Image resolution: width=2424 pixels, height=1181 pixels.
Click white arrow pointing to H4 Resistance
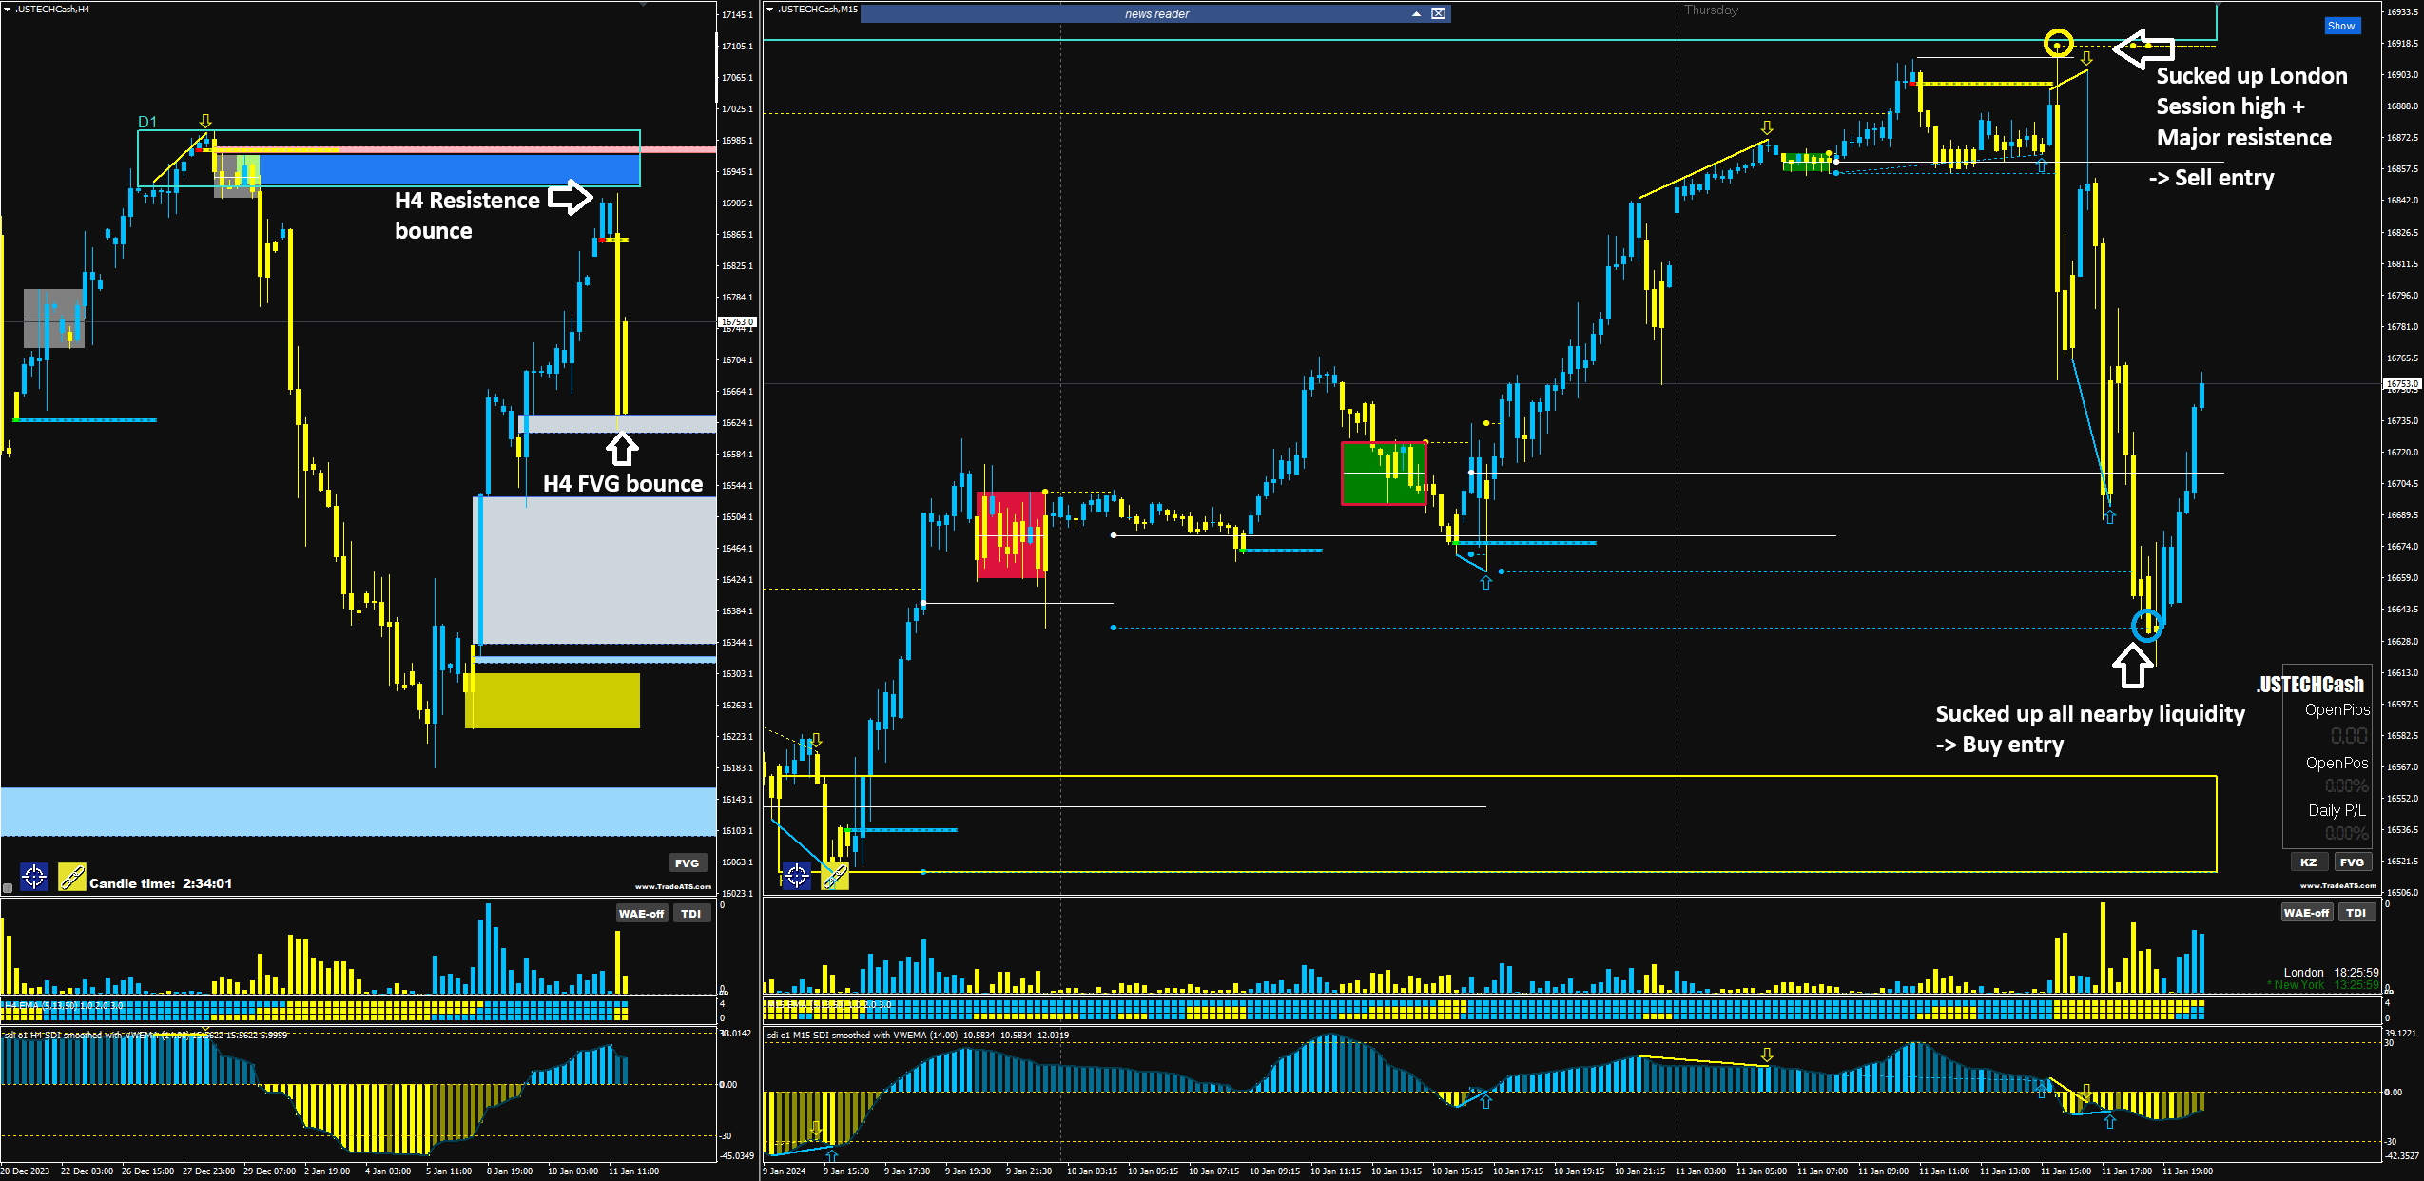point(570,197)
